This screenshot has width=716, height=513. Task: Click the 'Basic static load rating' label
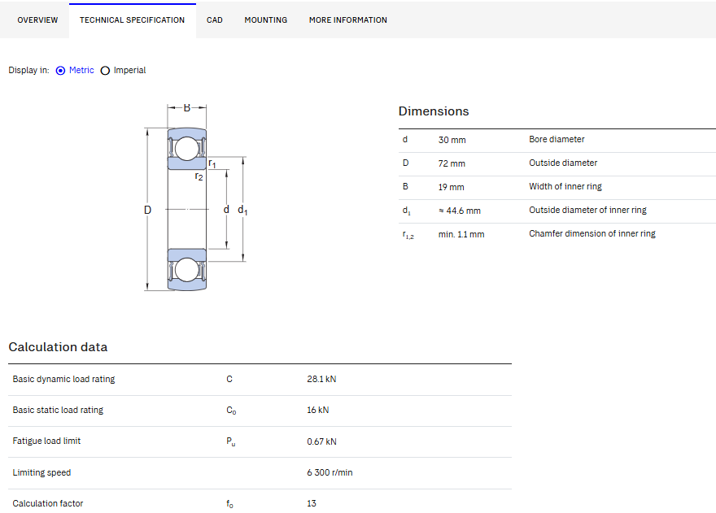[x=58, y=410]
